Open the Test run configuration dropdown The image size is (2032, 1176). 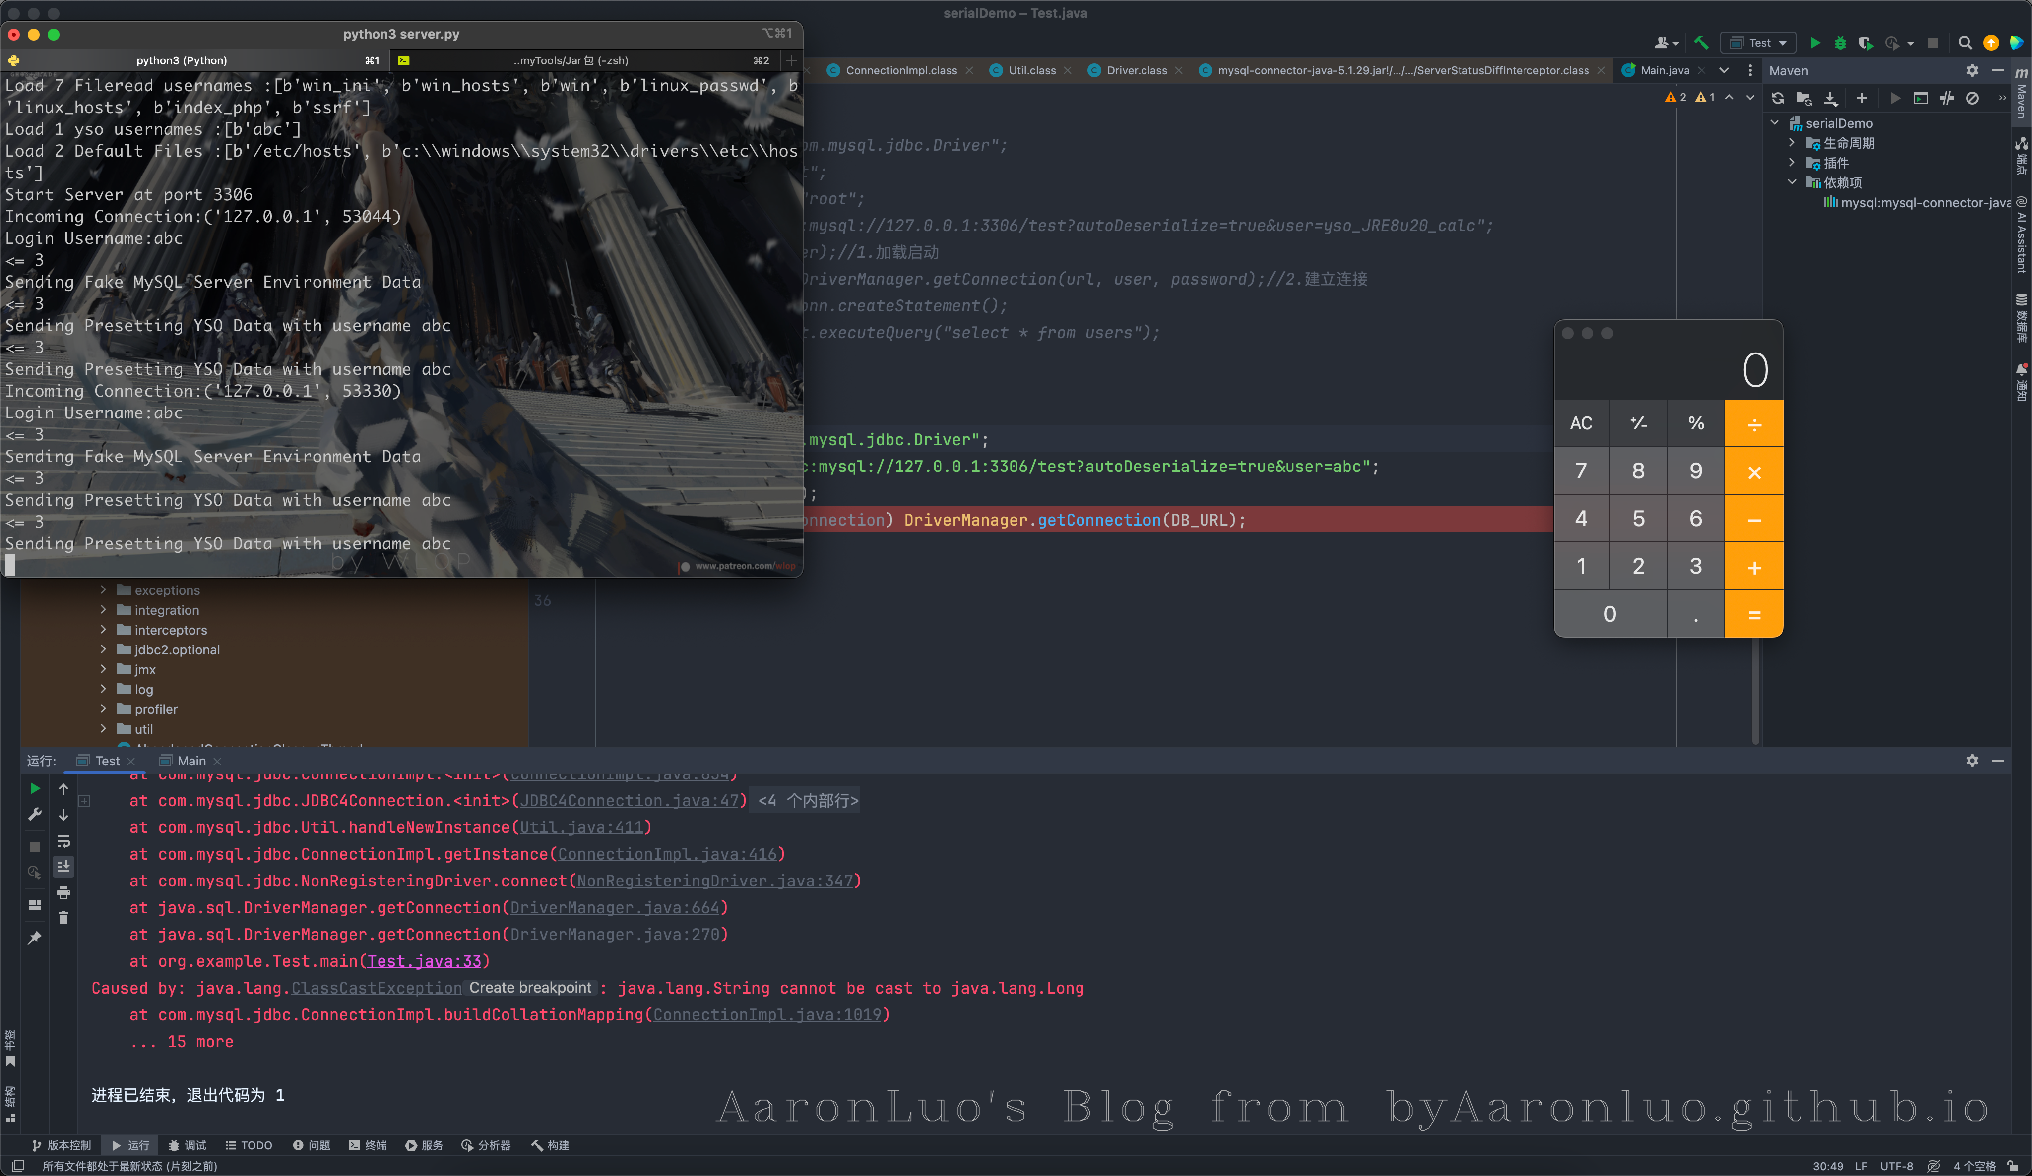click(1760, 43)
